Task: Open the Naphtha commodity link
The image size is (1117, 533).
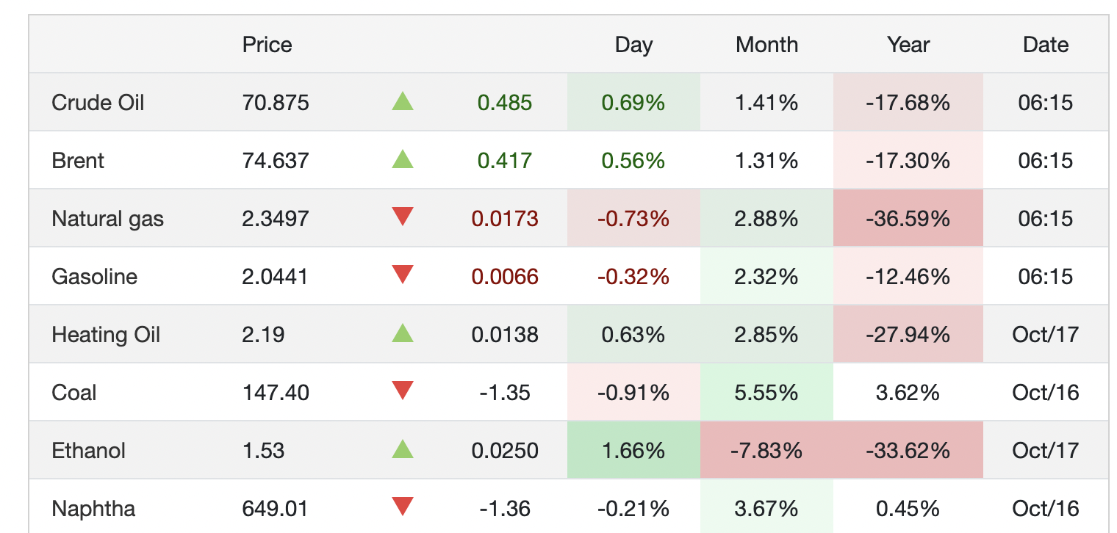Action: point(93,508)
